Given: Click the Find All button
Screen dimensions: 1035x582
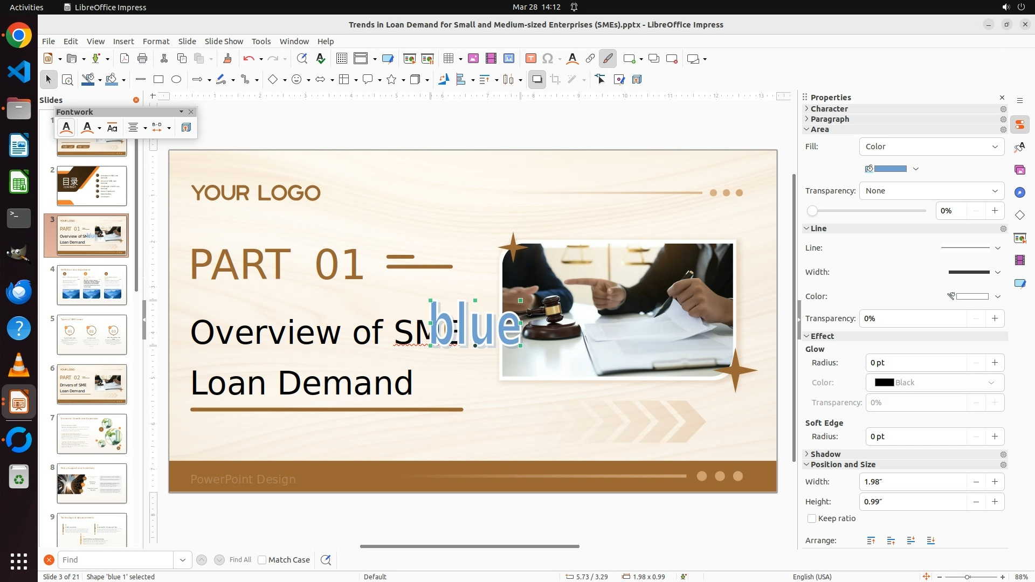Looking at the screenshot, I should (240, 560).
